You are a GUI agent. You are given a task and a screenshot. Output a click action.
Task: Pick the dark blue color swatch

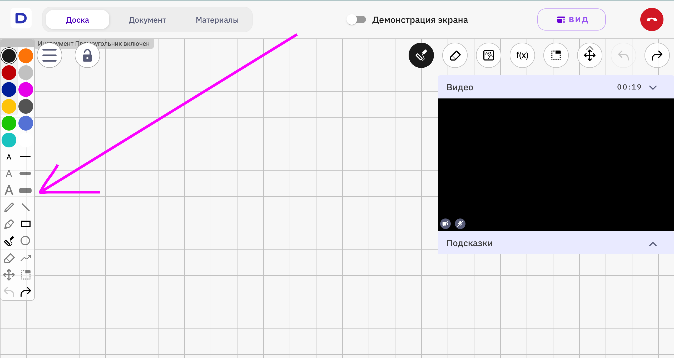(9, 89)
